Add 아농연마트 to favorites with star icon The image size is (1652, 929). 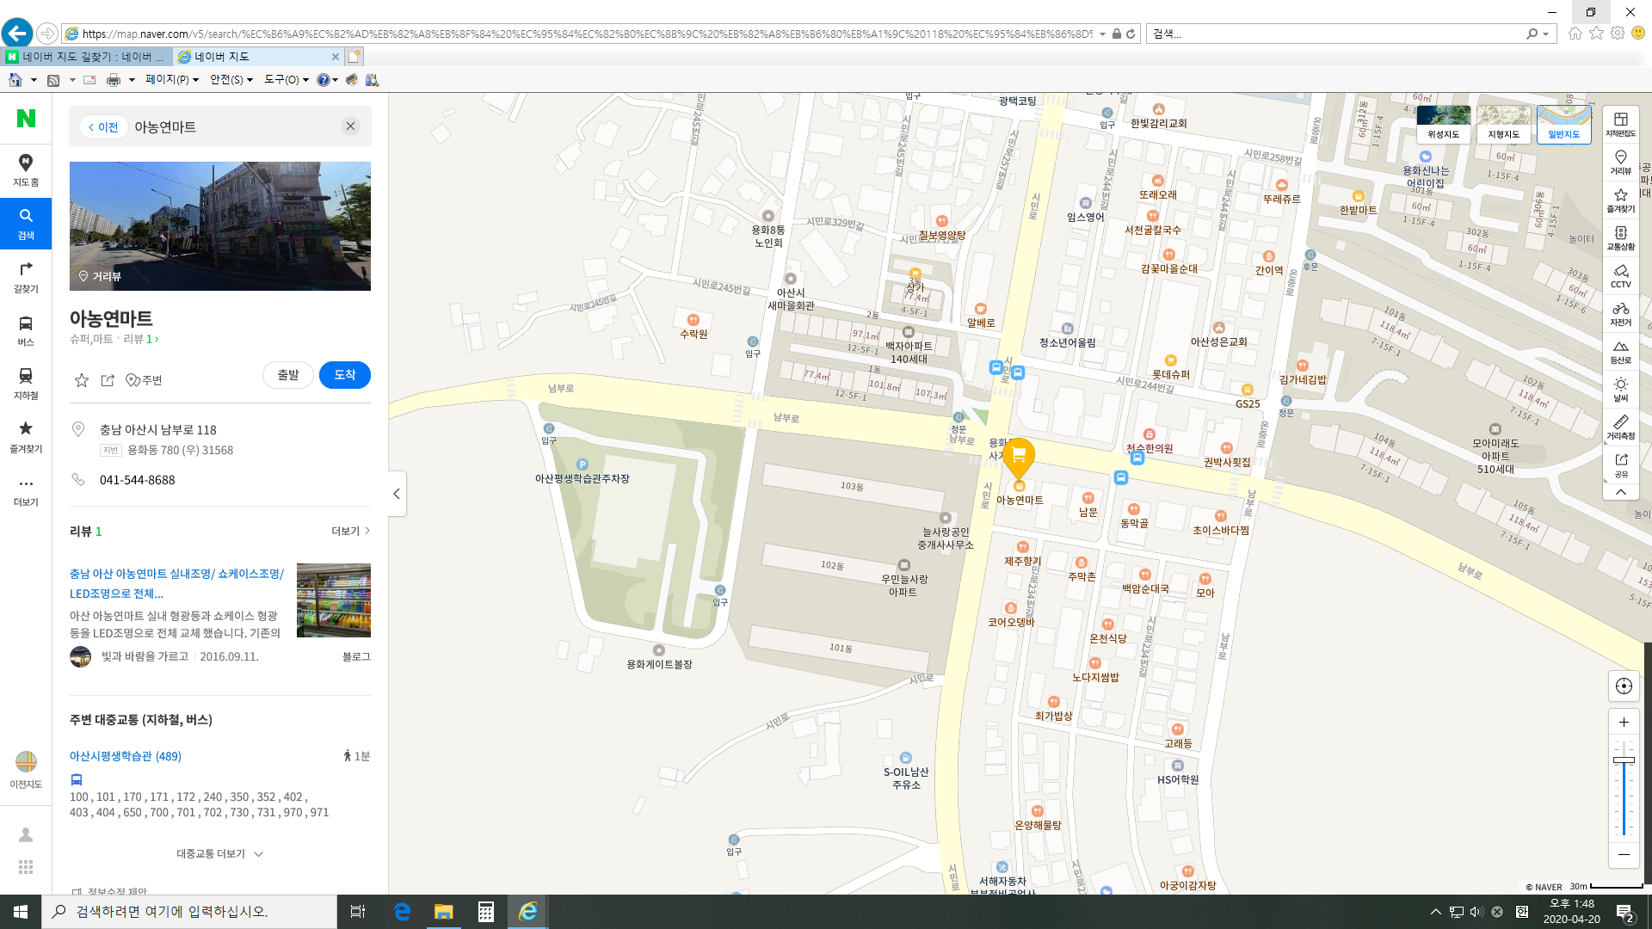82,380
